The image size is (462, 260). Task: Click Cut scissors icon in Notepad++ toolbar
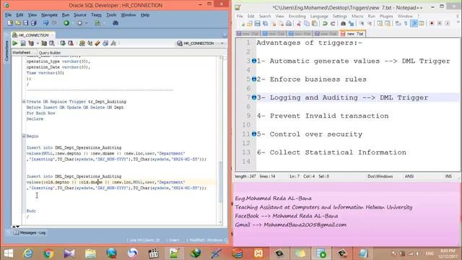pos(299,24)
